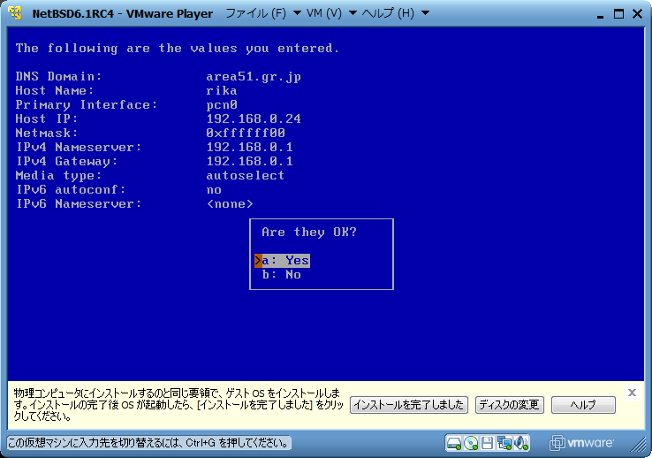652x458 pixels.
Task: Maximize the VMware Player window
Action: (618, 14)
